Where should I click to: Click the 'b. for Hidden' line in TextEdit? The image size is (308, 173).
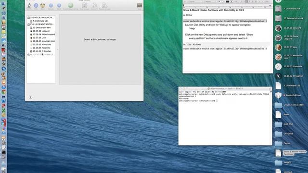[x=192, y=45]
